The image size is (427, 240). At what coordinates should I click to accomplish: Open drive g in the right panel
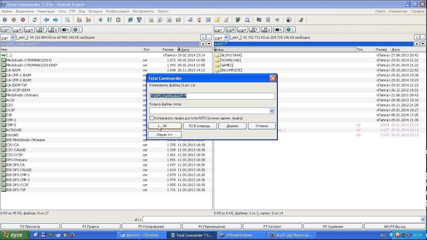pyautogui.click(x=266, y=30)
